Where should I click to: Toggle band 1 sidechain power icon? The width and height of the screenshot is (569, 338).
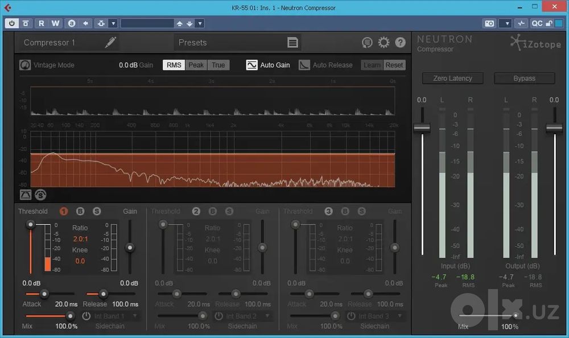tap(86, 316)
